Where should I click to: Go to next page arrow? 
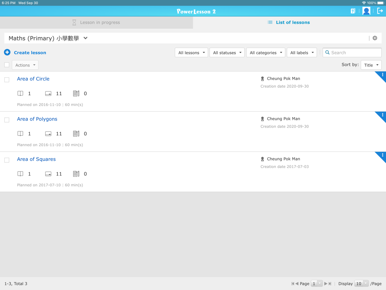pos(326,283)
